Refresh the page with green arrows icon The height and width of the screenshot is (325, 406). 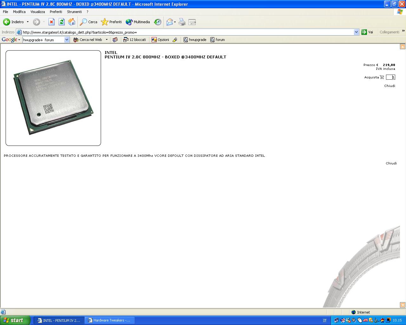62,22
